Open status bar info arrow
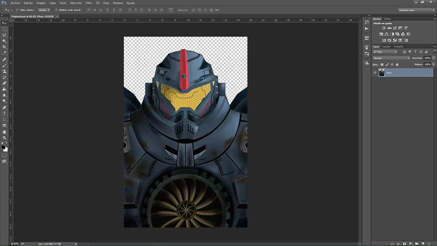This screenshot has height=246, width=437. (76, 244)
